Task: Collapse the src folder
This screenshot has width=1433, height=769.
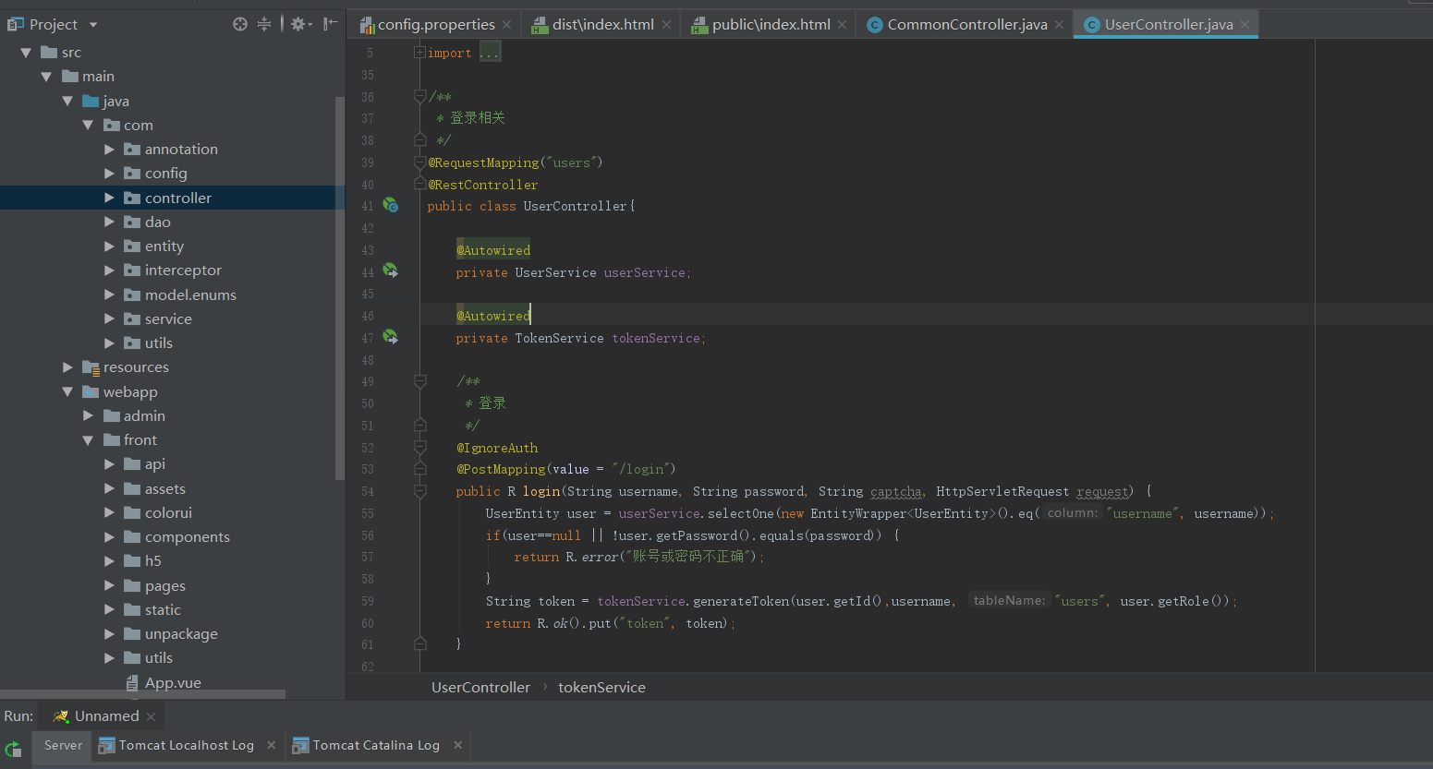Action: 26,53
